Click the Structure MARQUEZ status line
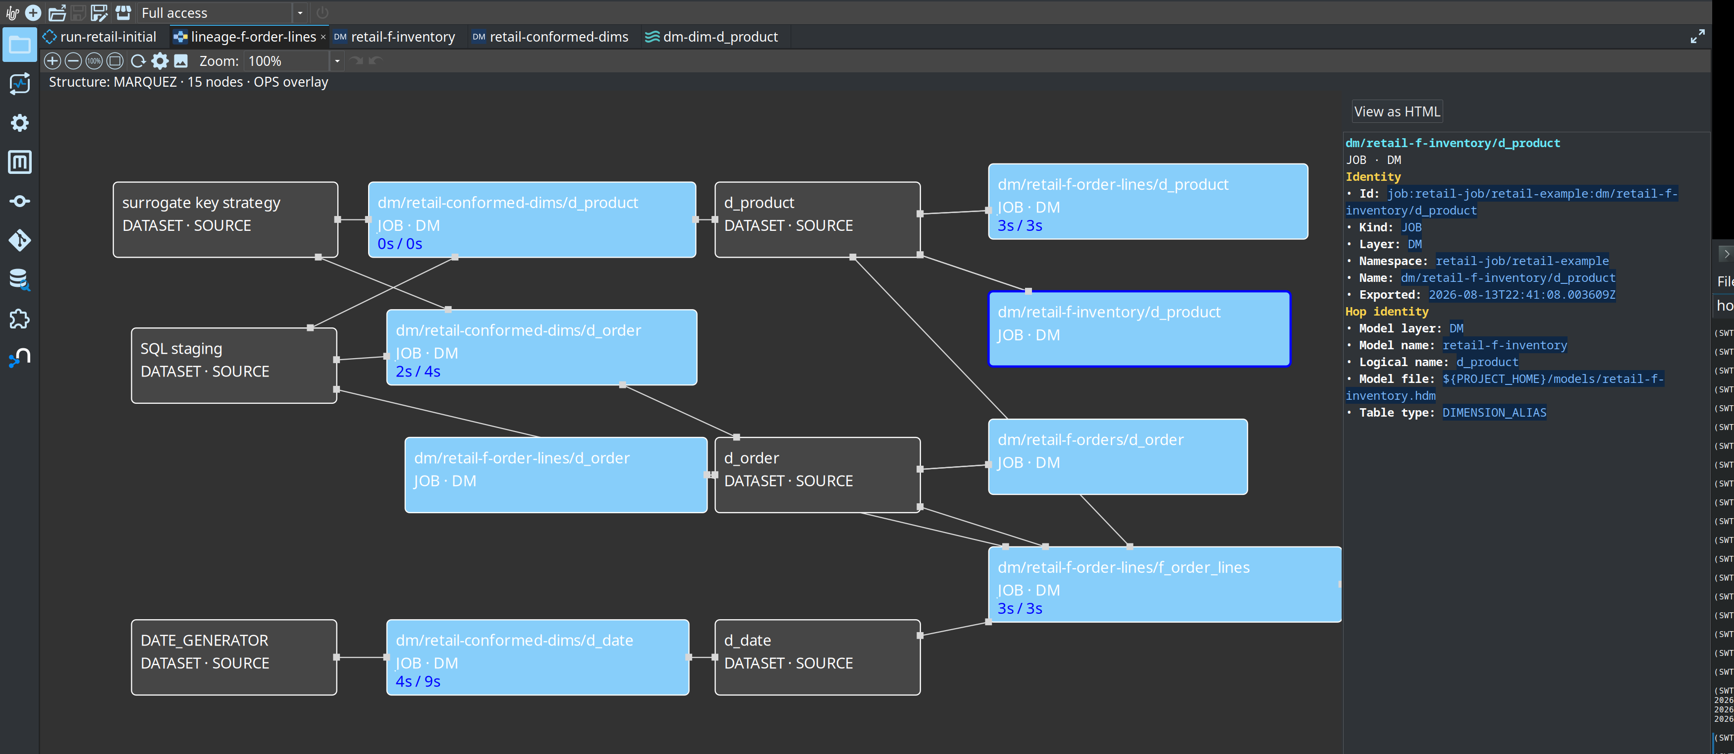Viewport: 1734px width, 754px height. click(188, 82)
